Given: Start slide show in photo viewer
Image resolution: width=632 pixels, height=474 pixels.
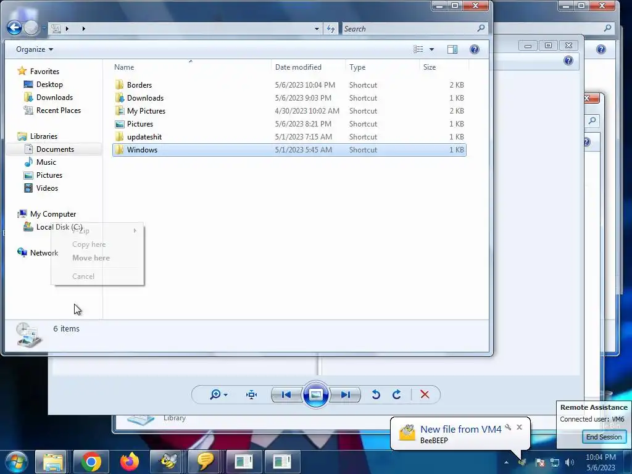Looking at the screenshot, I should tap(315, 394).
